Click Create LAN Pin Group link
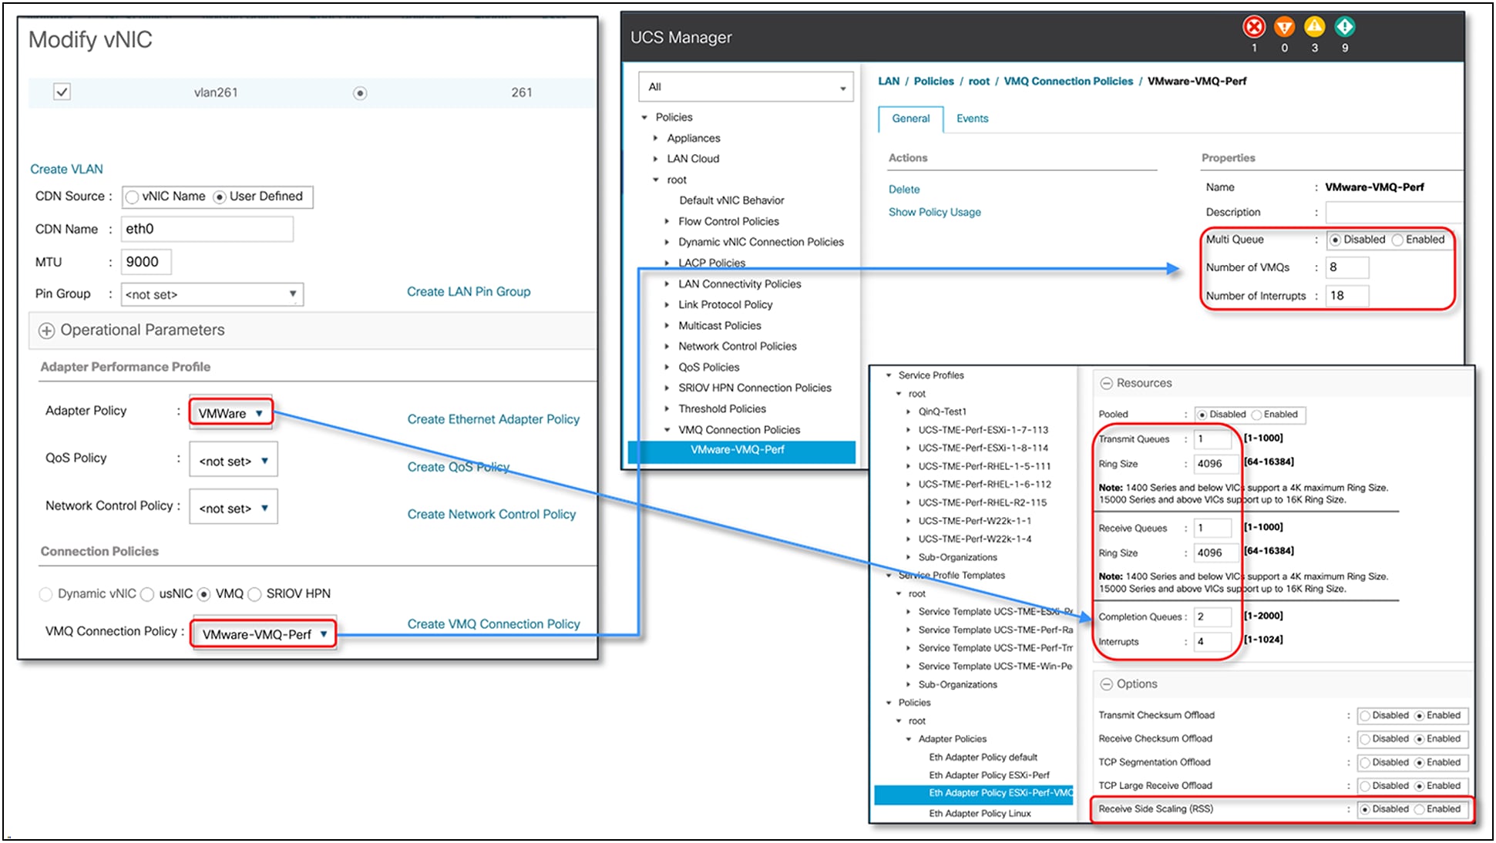 click(x=469, y=292)
